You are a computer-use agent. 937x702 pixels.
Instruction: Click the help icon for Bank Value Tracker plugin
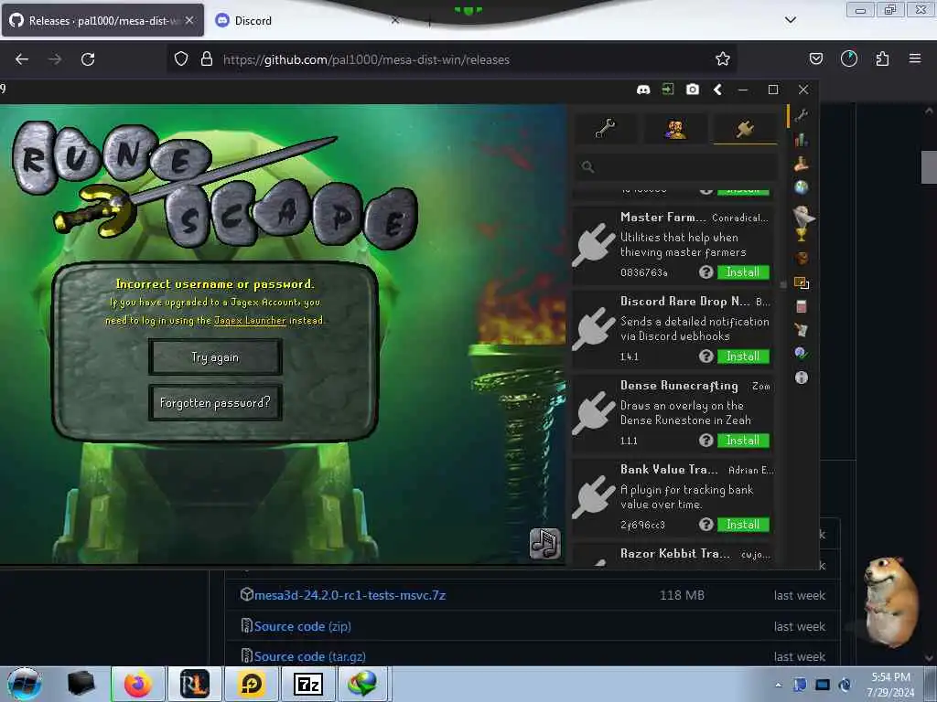(x=705, y=525)
